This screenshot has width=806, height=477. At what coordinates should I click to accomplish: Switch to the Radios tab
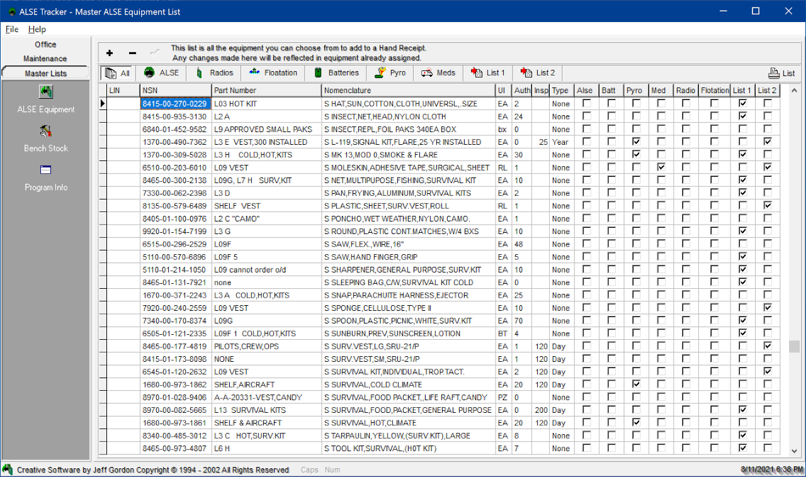(x=214, y=73)
